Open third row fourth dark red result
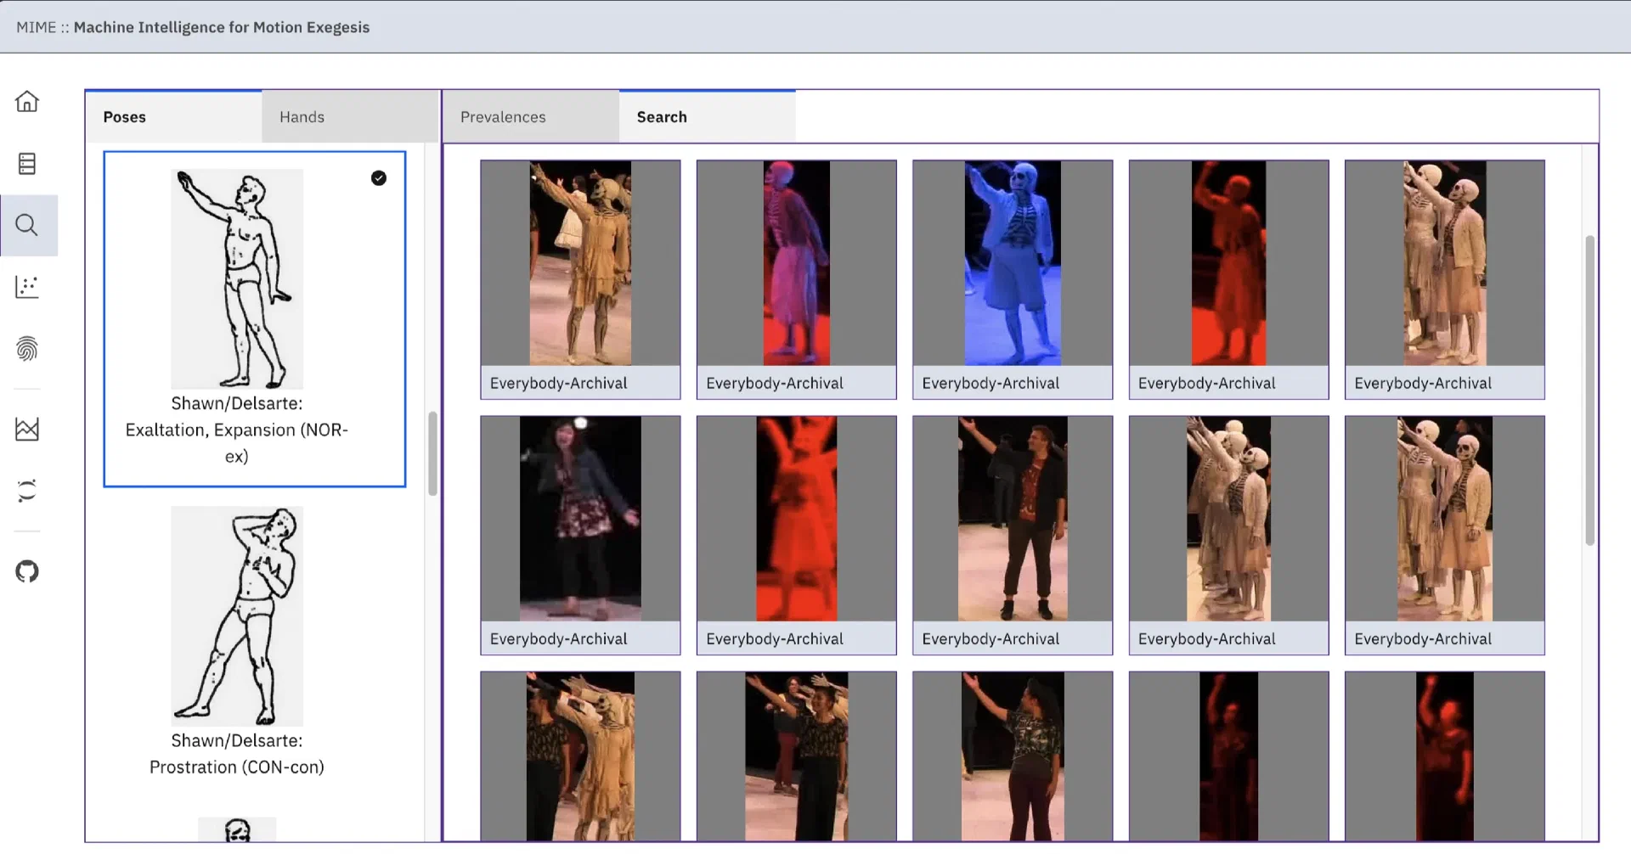This screenshot has width=1631, height=854. 1228,756
